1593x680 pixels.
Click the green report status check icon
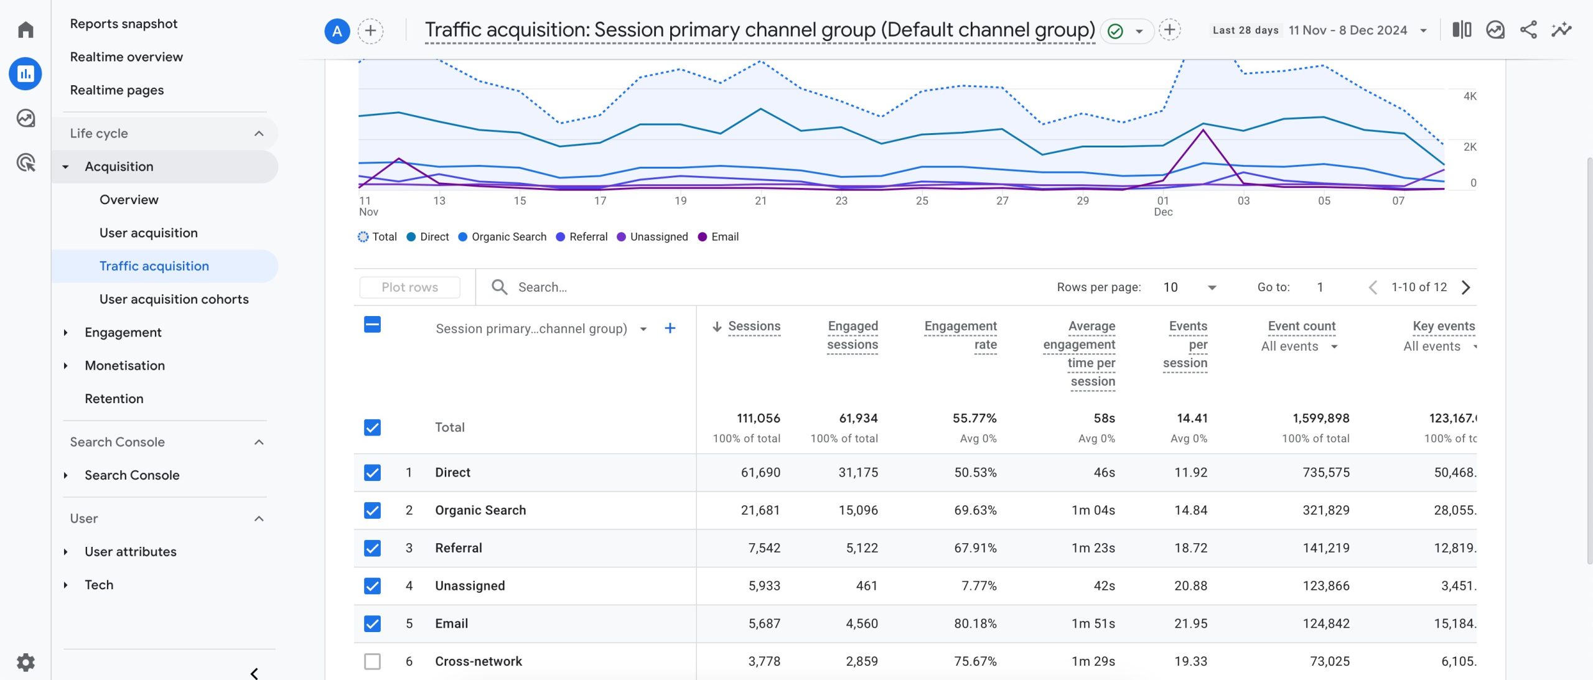[1116, 31]
